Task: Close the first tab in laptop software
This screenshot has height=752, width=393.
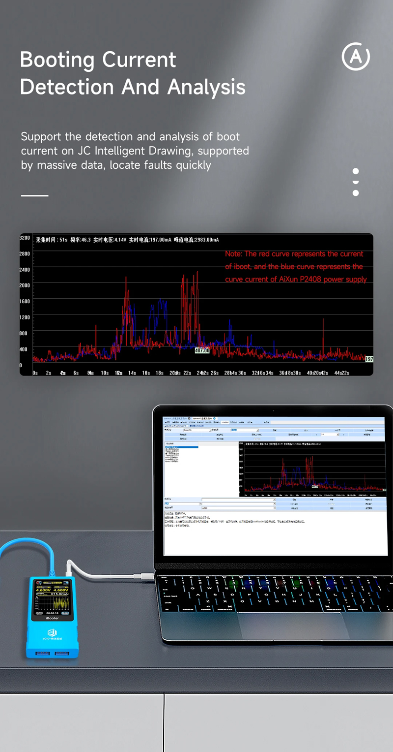Action: [190, 418]
